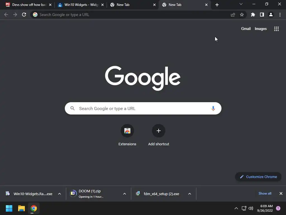Toggle the Chrome side panel
286x215 pixels.
262,15
